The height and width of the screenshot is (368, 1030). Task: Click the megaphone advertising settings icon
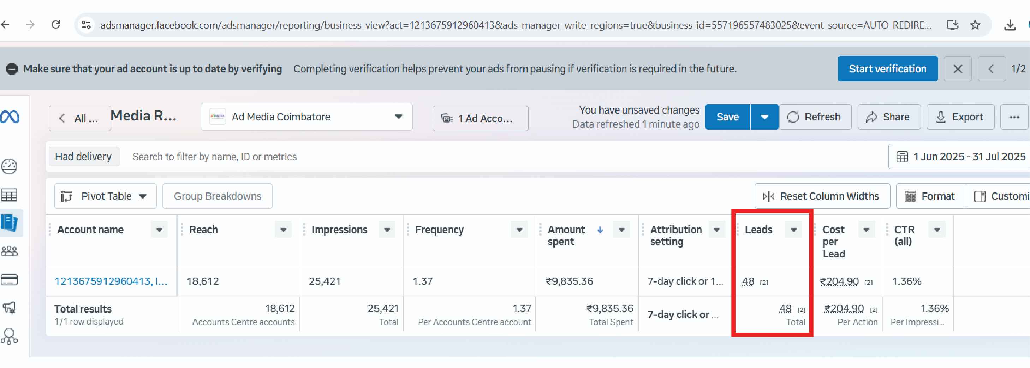[x=9, y=308]
